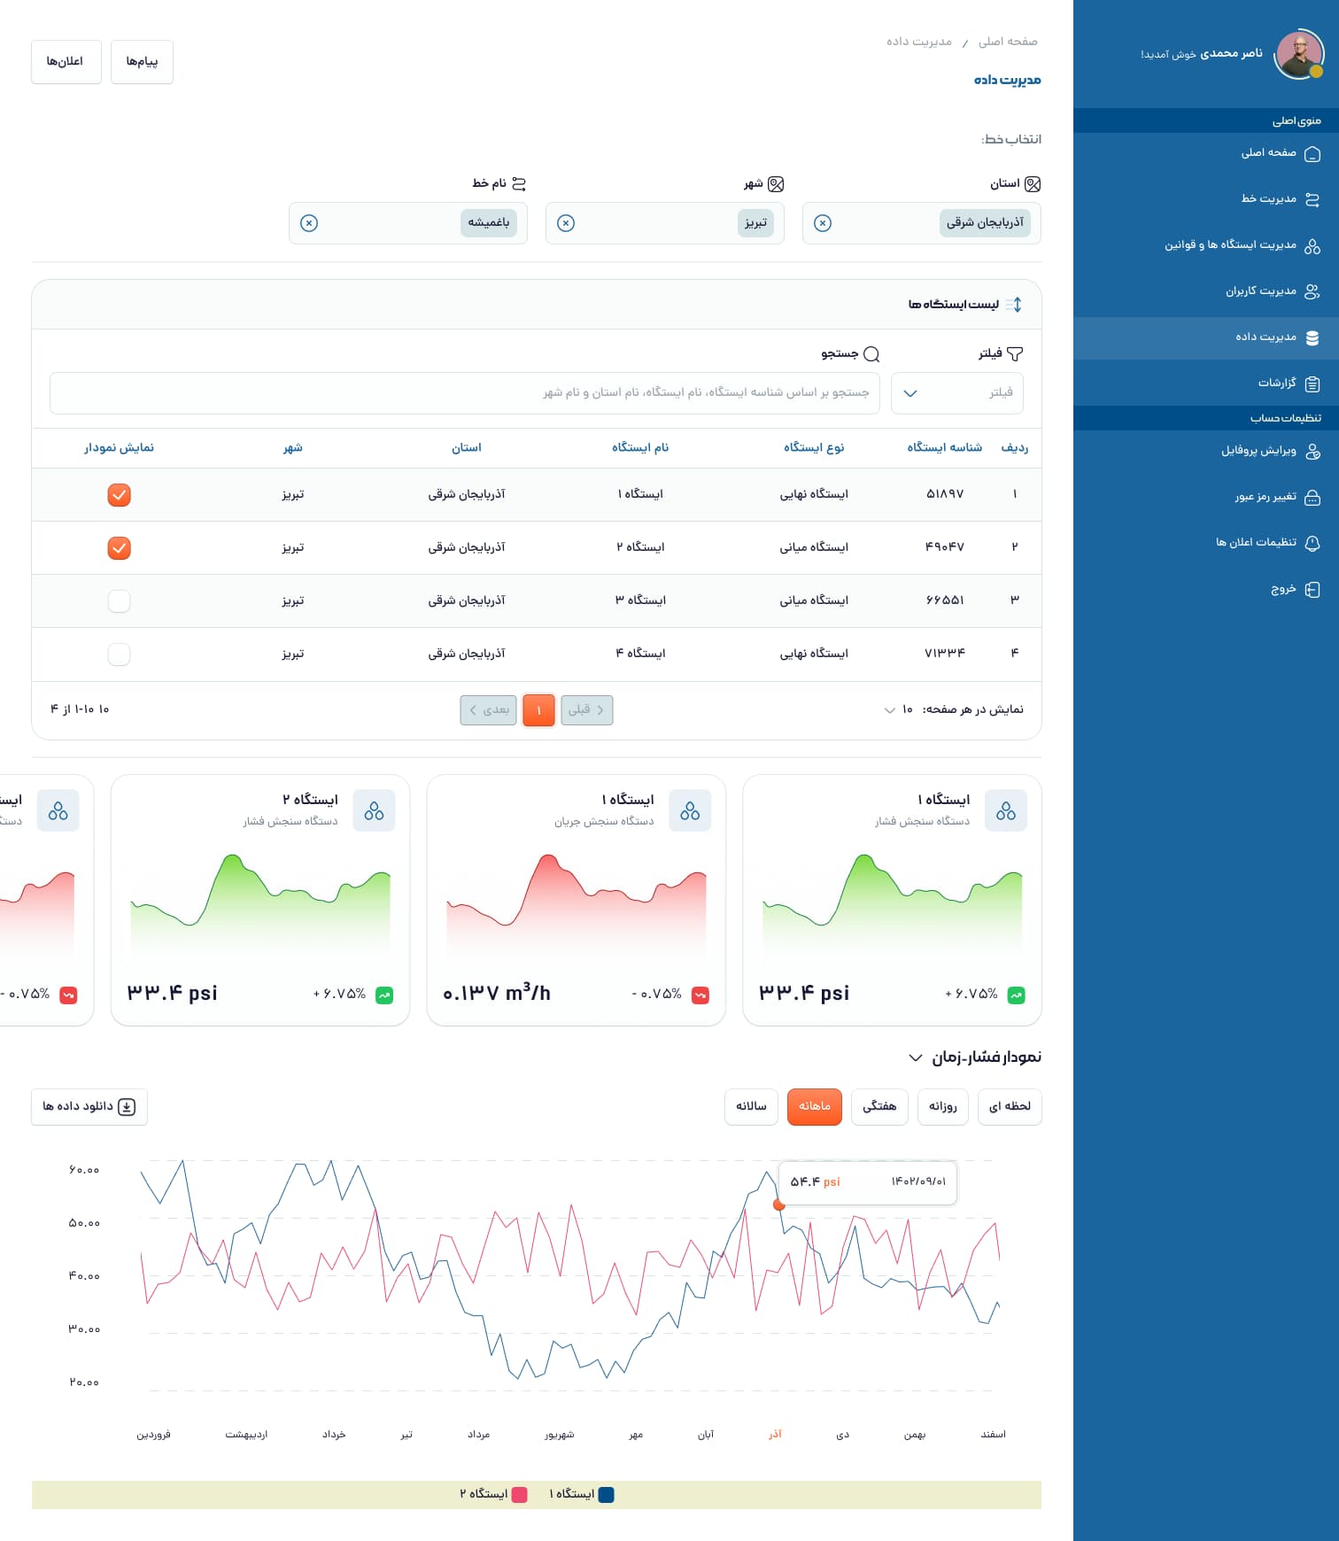Image resolution: width=1339 pixels, height=1541 pixels.
Task: Click مدیریت ایستگاه ها و قوانین icon
Action: [x=1312, y=245]
